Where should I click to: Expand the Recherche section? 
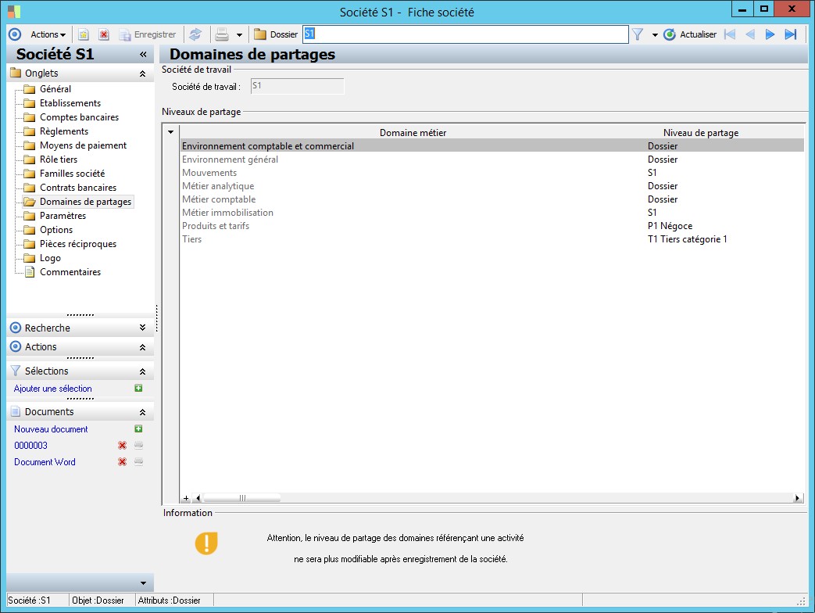coord(142,328)
